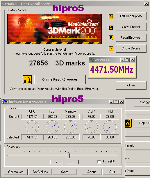Click the FSB clock dial gauge
Image resolution: width=150 pixels, height=178 pixels.
52,127
